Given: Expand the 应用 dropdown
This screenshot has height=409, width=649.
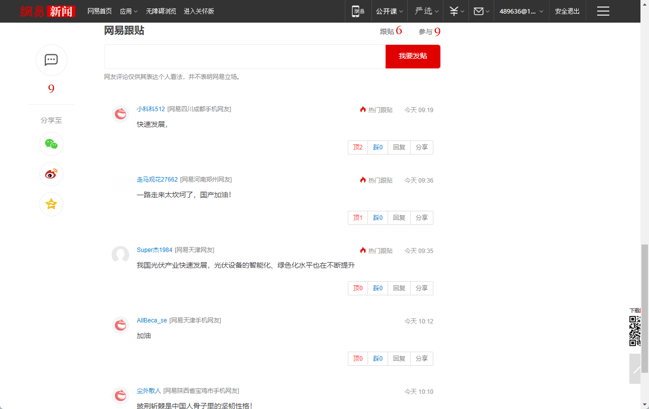Looking at the screenshot, I should [x=129, y=11].
